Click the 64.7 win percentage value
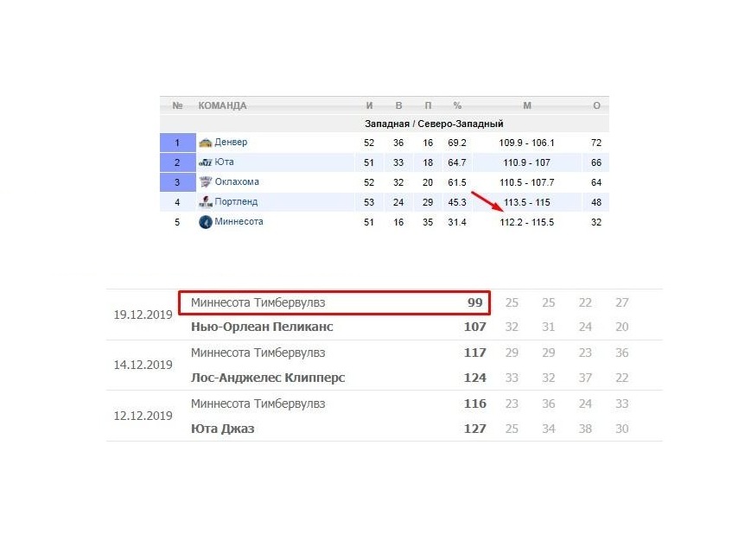 tap(457, 162)
